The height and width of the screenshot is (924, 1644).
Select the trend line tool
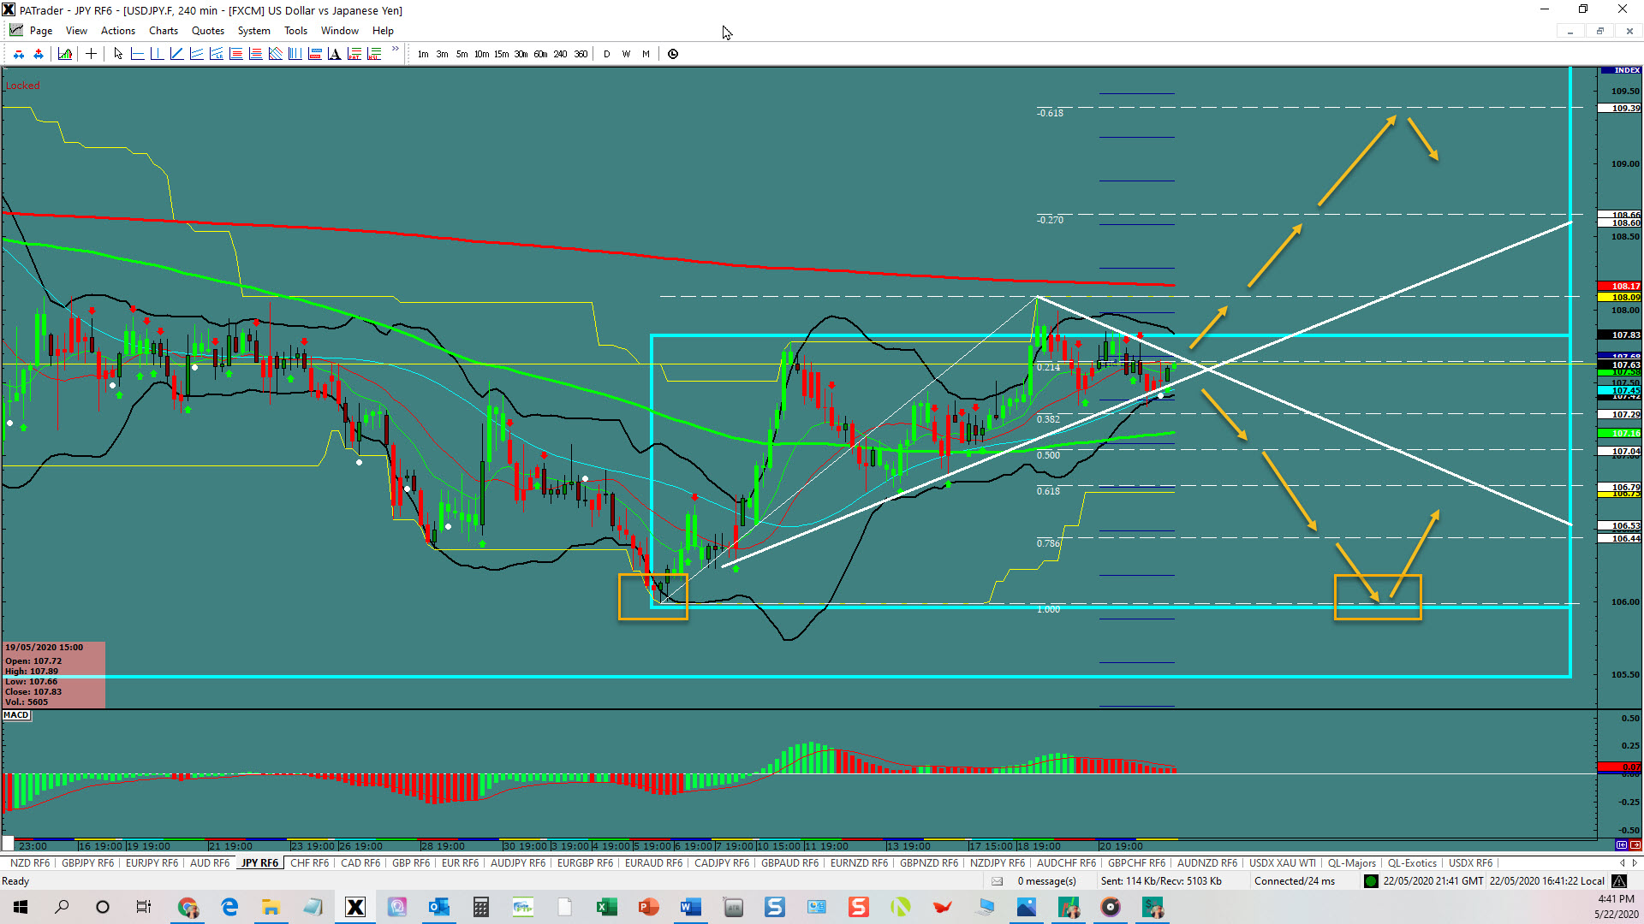tap(176, 54)
